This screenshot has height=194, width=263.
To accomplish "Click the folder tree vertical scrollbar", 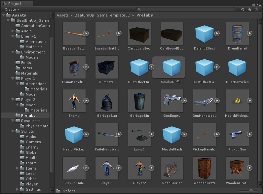I will tap(52, 105).
